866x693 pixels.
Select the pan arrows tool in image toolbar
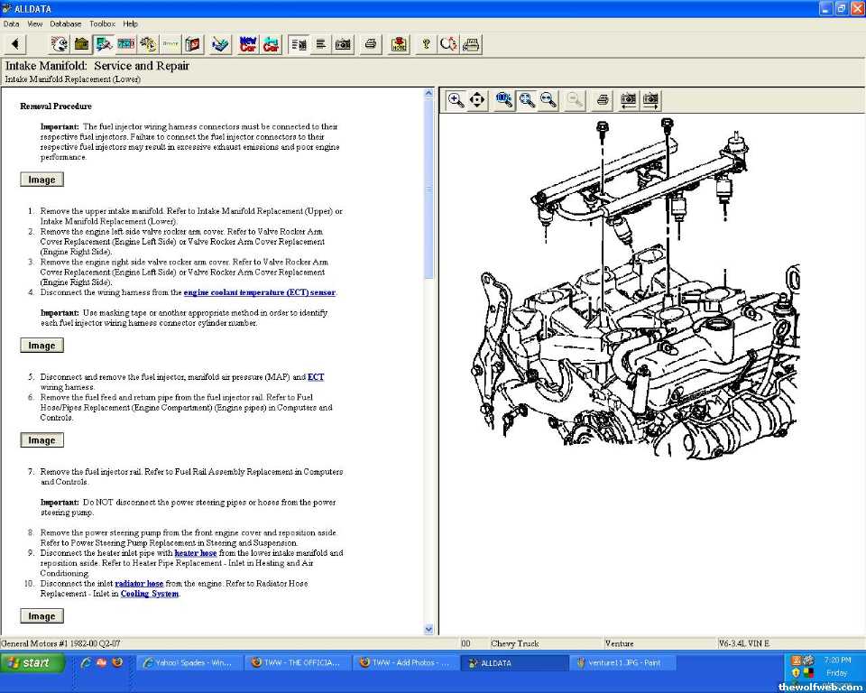tap(478, 100)
